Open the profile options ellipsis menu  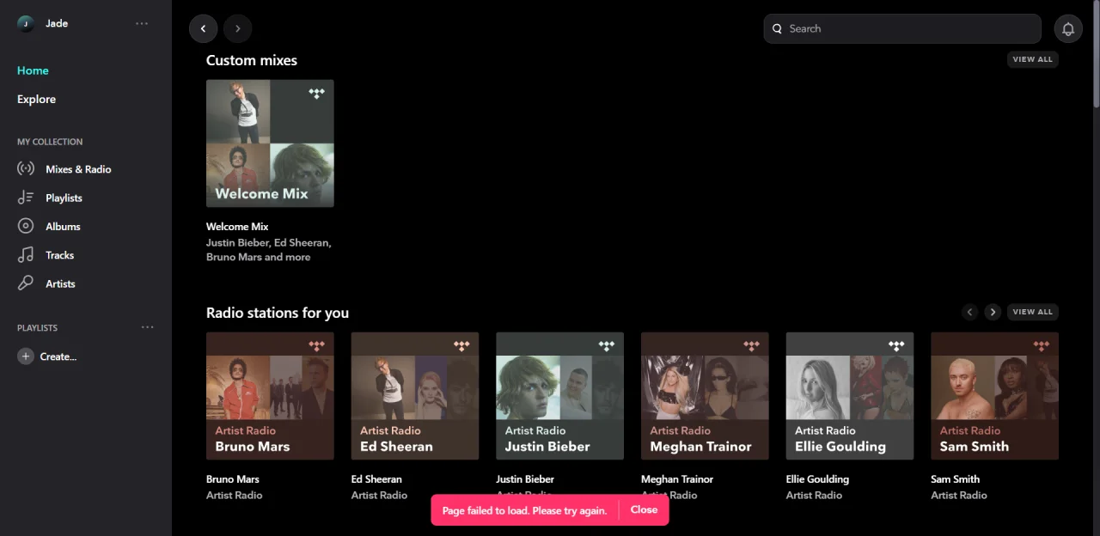142,23
